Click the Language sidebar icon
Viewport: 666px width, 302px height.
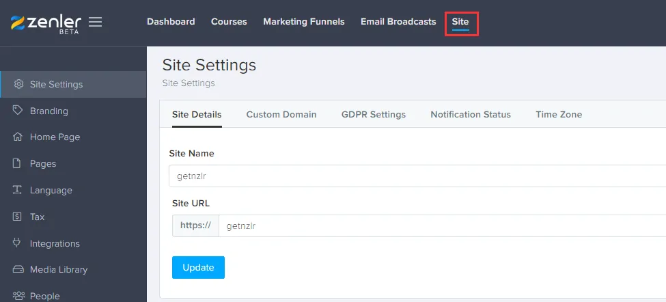[x=18, y=191]
